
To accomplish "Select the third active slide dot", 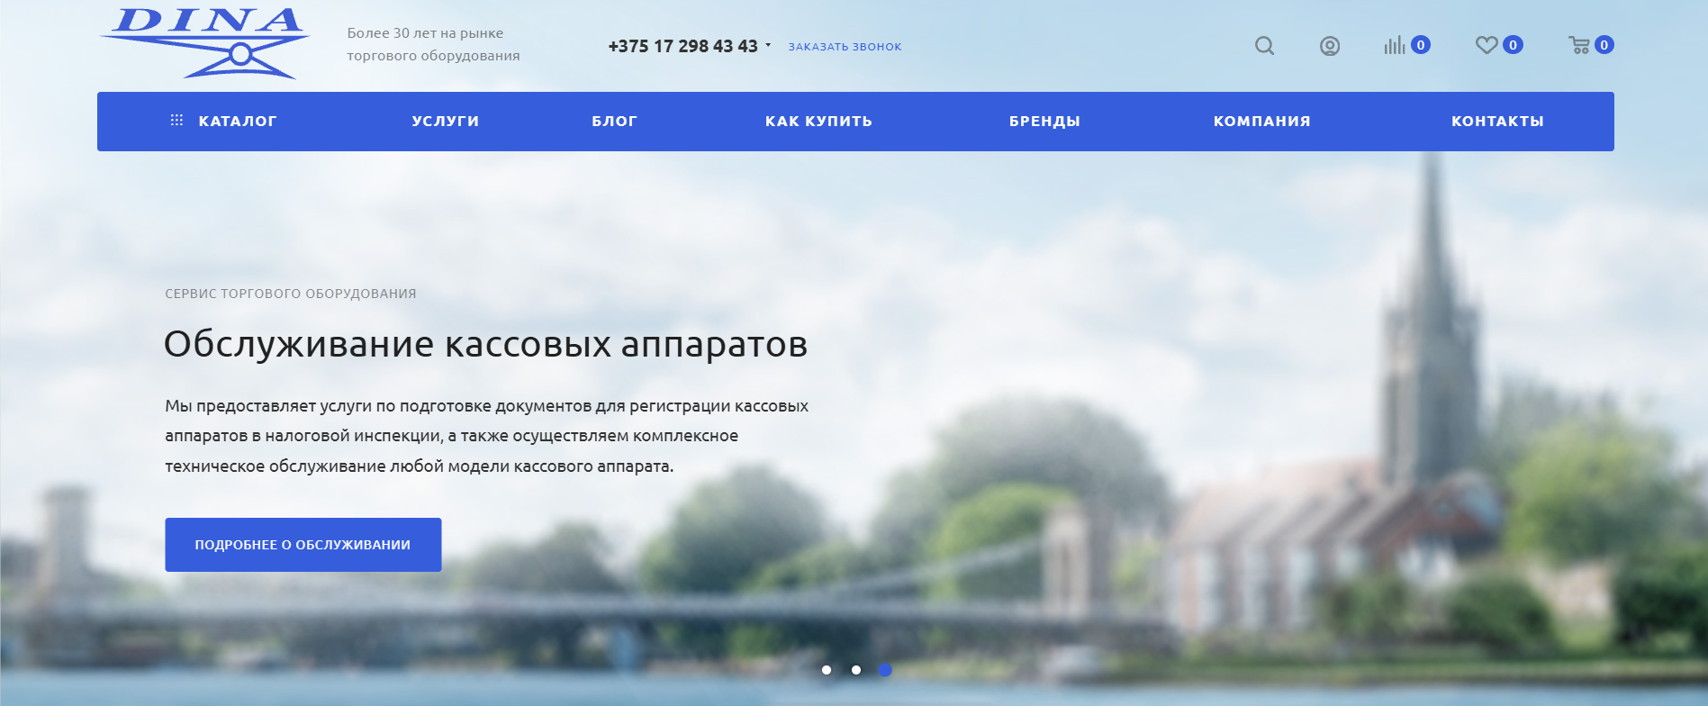I will [x=885, y=670].
